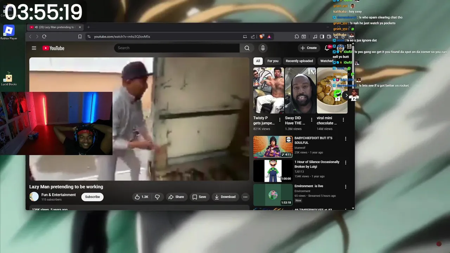450x253 pixels.
Task: Open a new browser tab
Action: tap(89, 27)
